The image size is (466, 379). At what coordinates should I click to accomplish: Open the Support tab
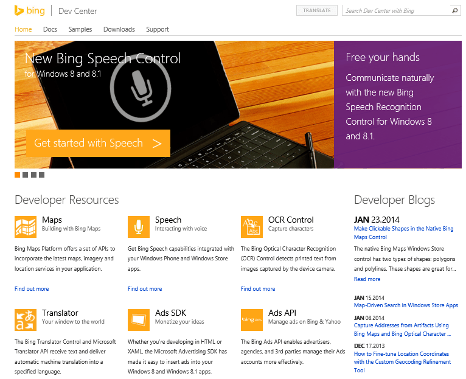(x=157, y=29)
